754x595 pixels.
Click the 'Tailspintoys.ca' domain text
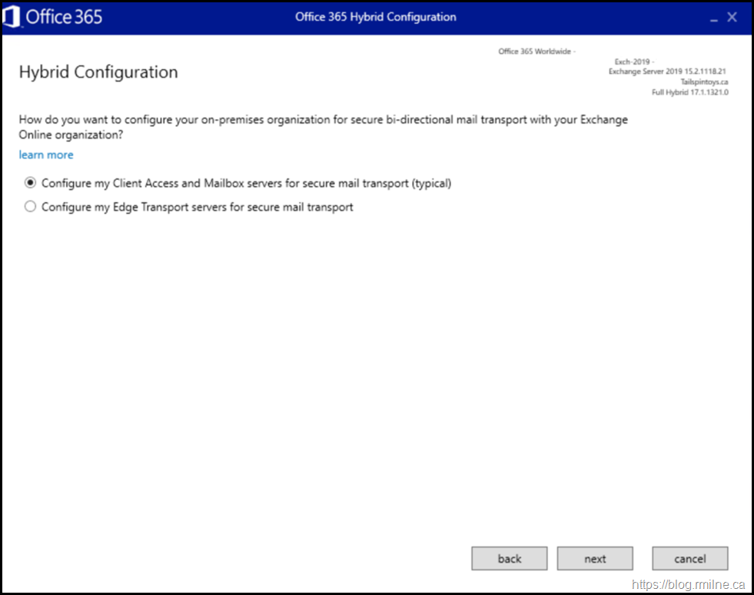704,81
